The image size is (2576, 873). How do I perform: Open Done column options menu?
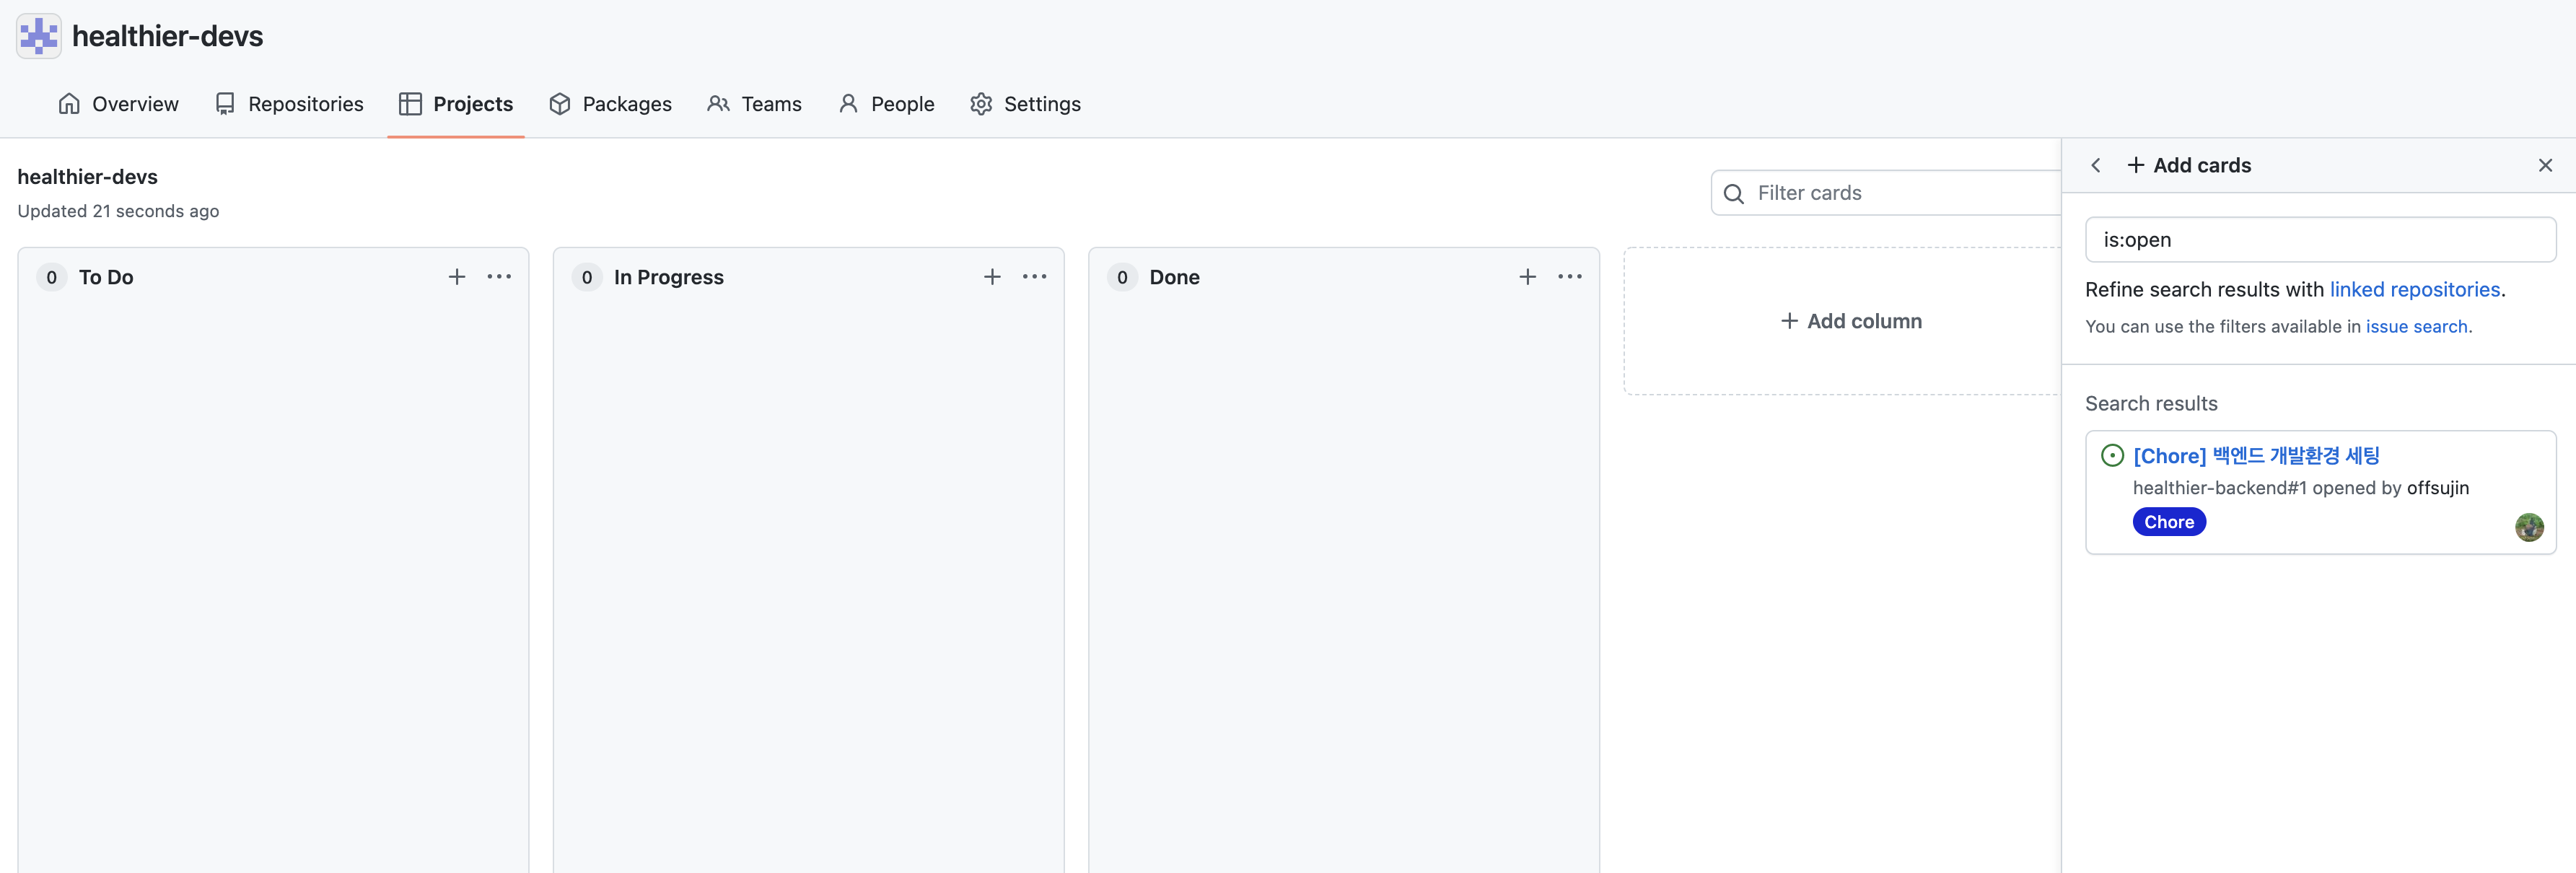click(x=1569, y=277)
